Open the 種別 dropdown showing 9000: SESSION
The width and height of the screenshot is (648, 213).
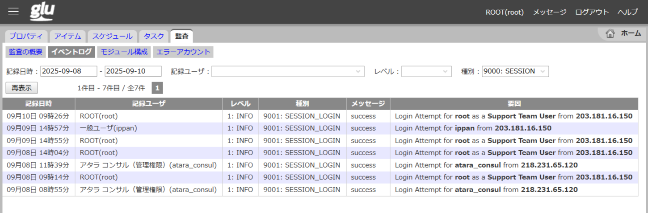515,71
